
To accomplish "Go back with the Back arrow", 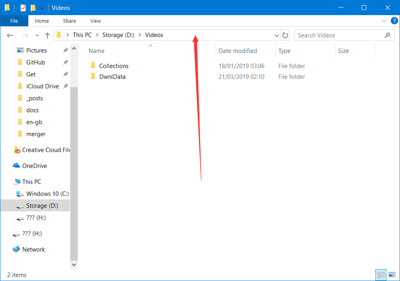I will click(x=10, y=35).
